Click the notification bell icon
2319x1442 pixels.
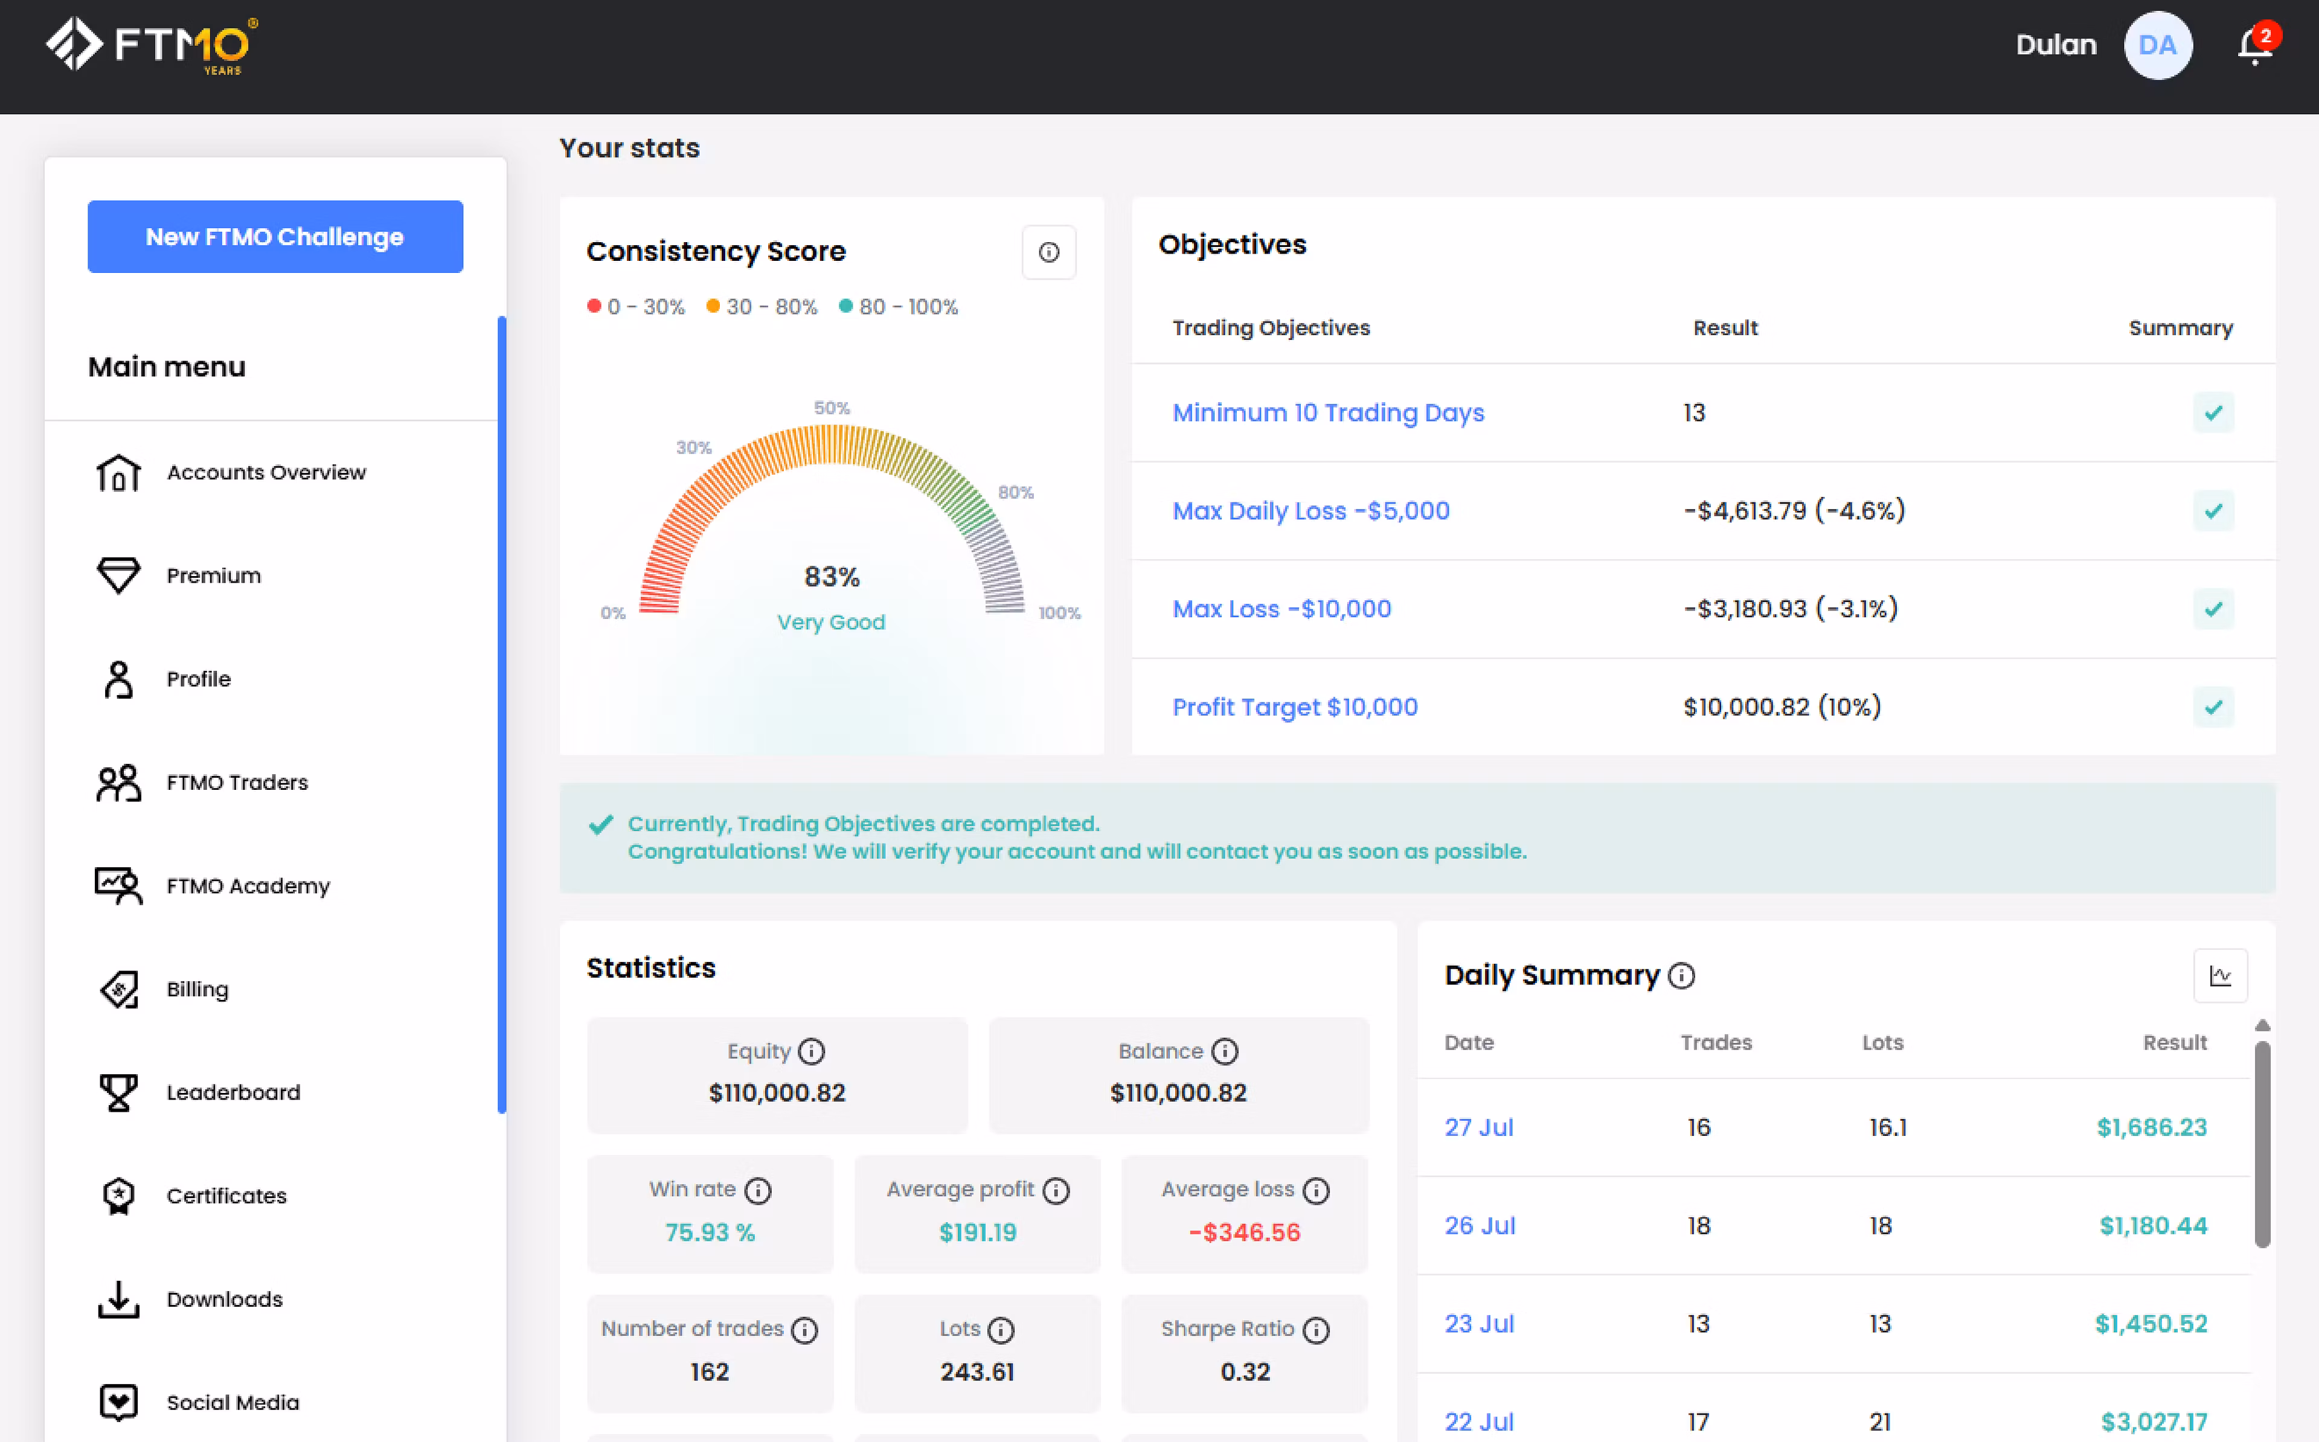(x=2254, y=46)
